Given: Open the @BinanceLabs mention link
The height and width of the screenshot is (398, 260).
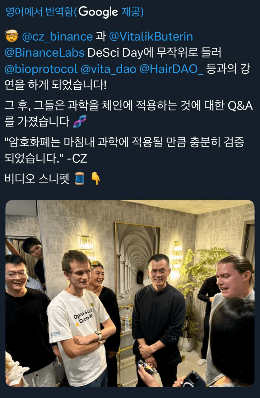Looking at the screenshot, I should [x=44, y=53].
